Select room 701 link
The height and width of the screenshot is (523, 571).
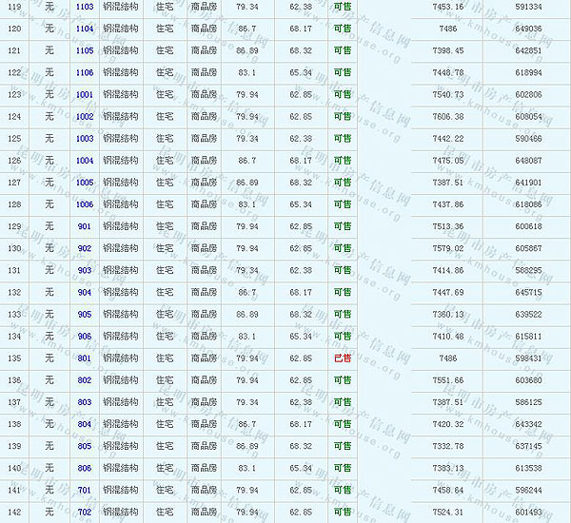click(x=85, y=490)
